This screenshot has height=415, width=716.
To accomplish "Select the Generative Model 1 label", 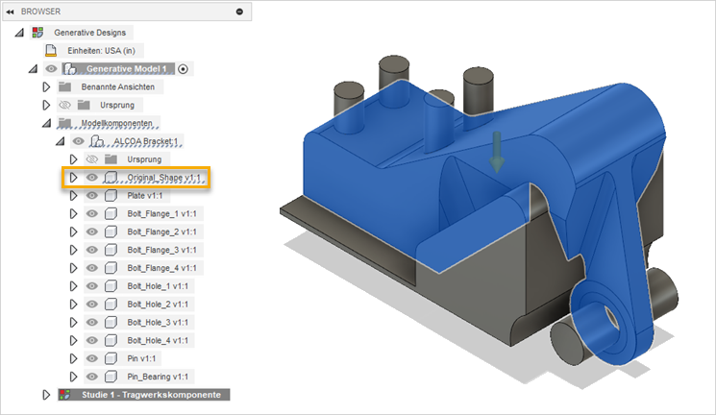I will [x=126, y=69].
